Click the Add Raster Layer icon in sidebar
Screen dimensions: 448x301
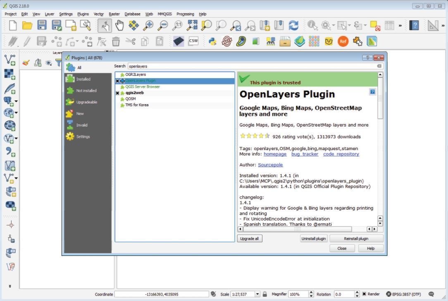click(x=10, y=74)
